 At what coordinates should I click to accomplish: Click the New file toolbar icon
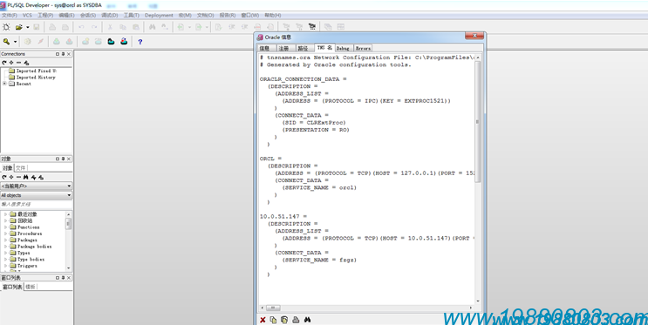(6, 27)
